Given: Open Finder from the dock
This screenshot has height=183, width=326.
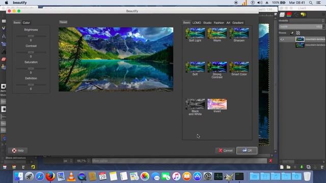Looking at the screenshot, I should [x=19, y=176].
